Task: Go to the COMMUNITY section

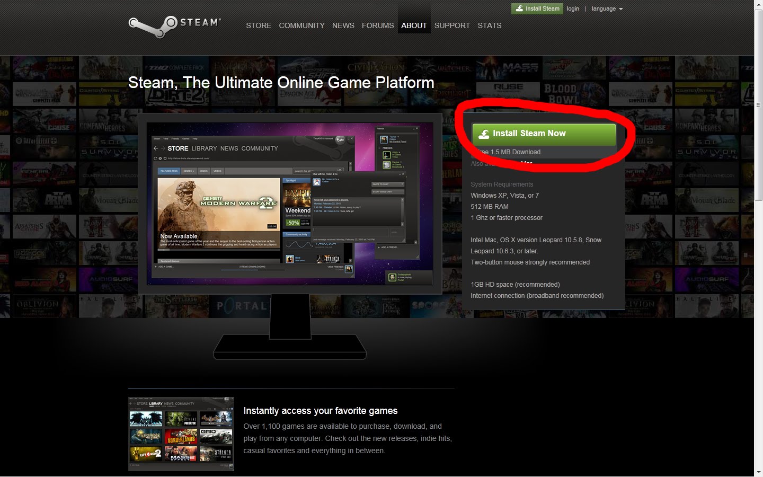Action: [x=301, y=25]
